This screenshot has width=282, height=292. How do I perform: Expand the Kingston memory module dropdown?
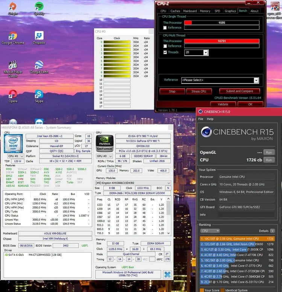pyautogui.click(x=133, y=183)
